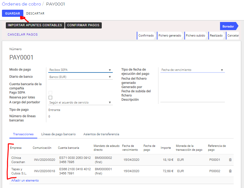Click the Tapas y Cubos S.L. cell
This screenshot has height=188, width=244.
[19, 171]
